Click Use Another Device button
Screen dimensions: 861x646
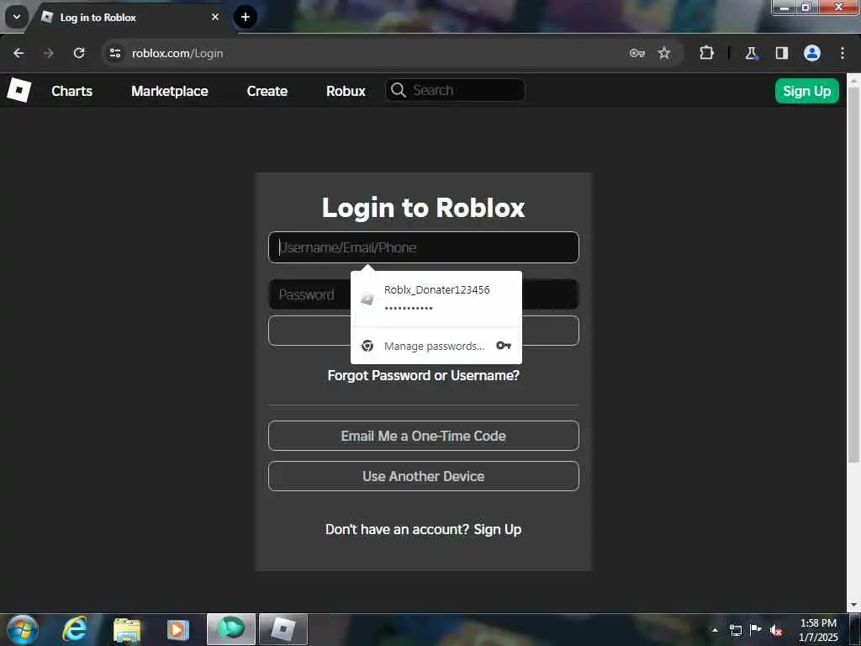coord(424,476)
